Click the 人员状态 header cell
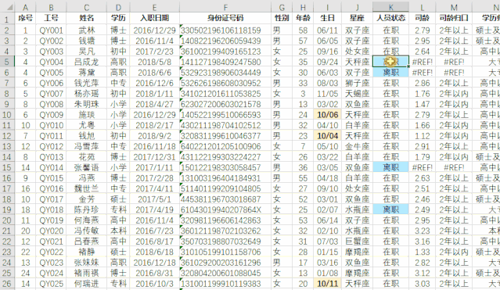The height and width of the screenshot is (290, 500). (390, 18)
